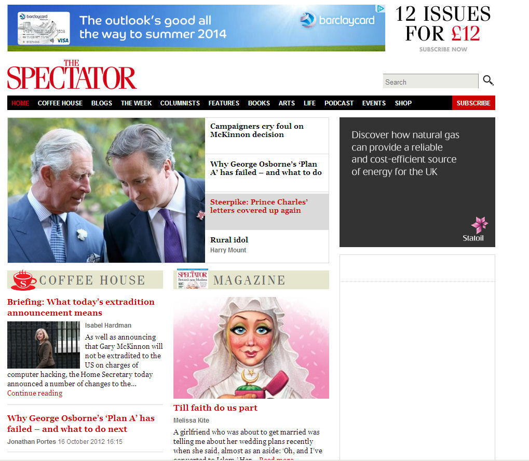529x461 pixels.
Task: Open the 'Rural idol' article
Action: (229, 240)
